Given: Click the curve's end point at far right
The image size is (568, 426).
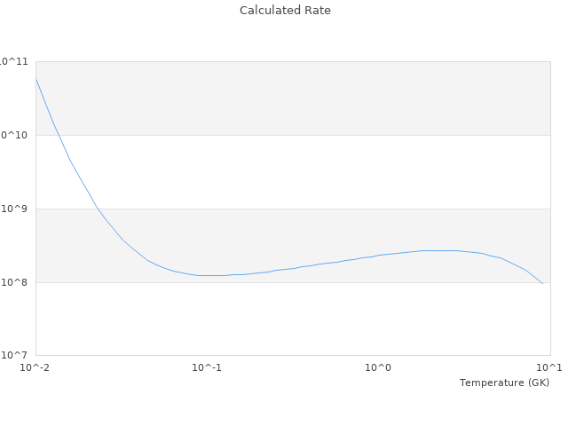Looking at the screenshot, I should (542, 283).
